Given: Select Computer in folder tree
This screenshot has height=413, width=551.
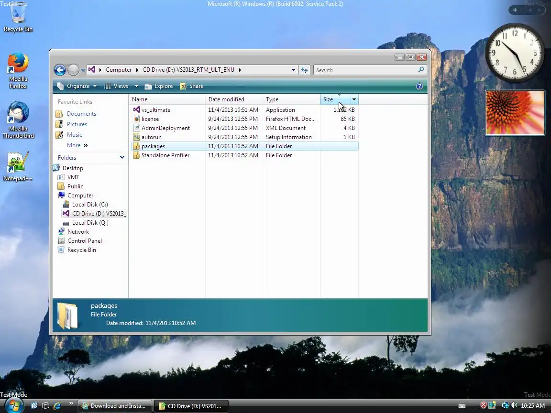Looking at the screenshot, I should coord(80,196).
